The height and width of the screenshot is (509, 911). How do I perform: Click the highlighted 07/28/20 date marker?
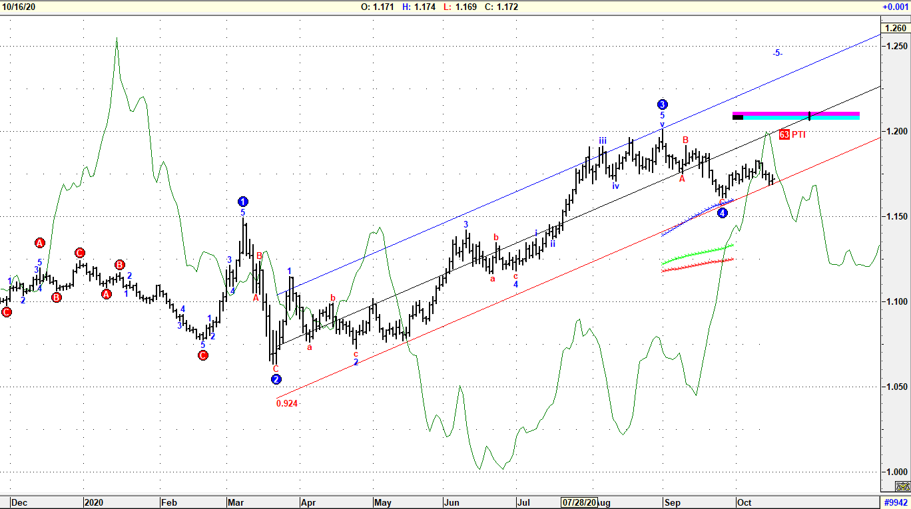coord(579,502)
